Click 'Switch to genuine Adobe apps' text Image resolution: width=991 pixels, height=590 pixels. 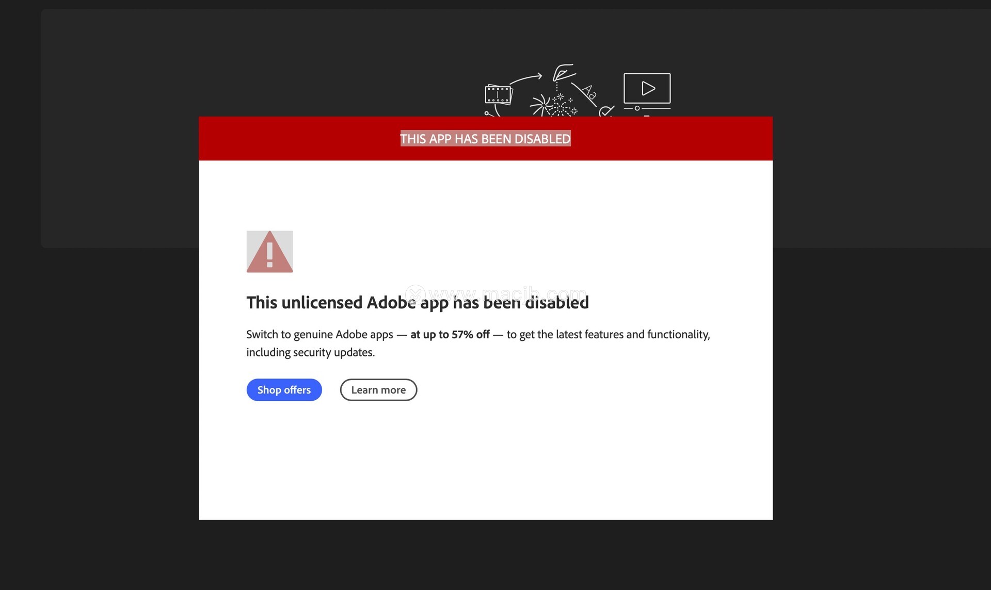pos(319,334)
